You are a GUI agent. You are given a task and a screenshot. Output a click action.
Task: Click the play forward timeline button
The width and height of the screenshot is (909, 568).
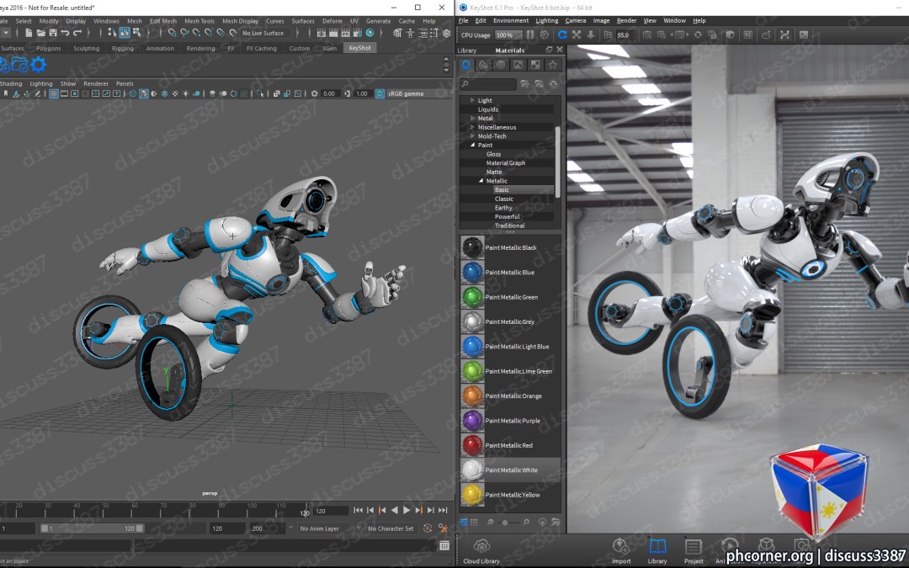pos(407,510)
